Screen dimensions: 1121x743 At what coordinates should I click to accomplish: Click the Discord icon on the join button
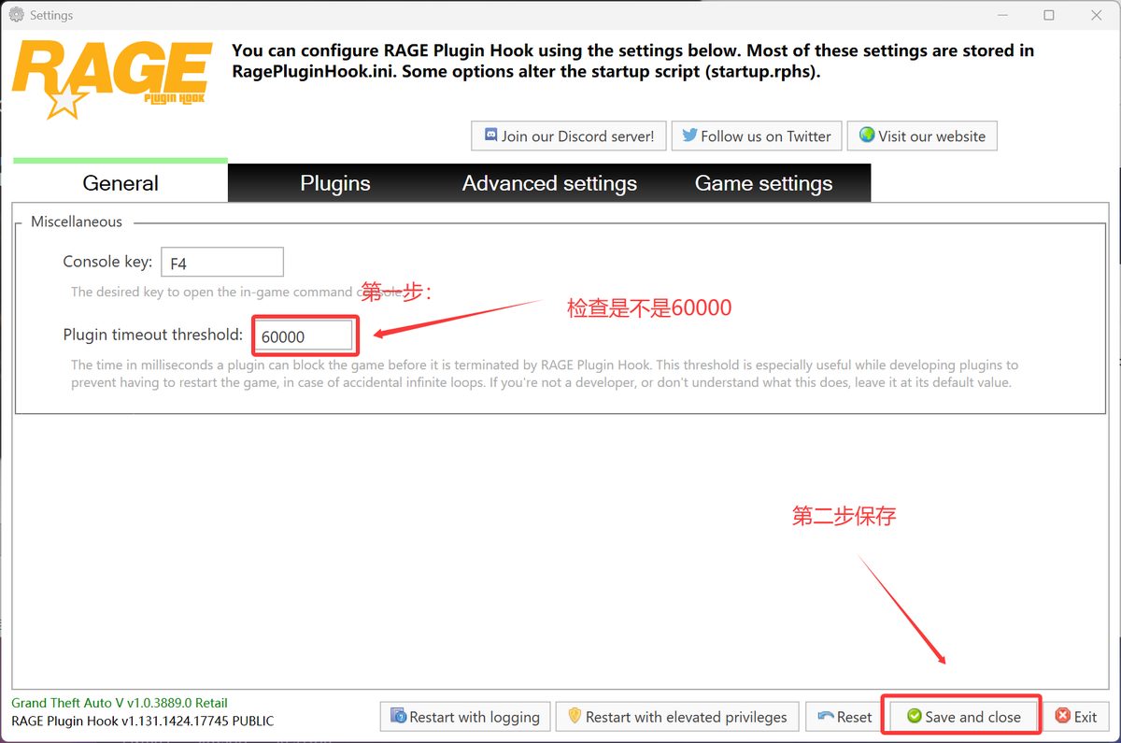pyautogui.click(x=490, y=136)
